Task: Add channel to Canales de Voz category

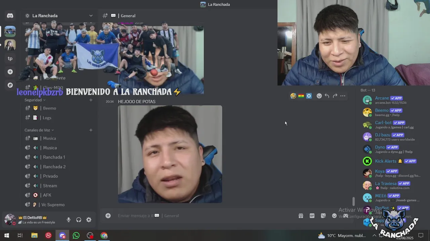Action: 91,130
